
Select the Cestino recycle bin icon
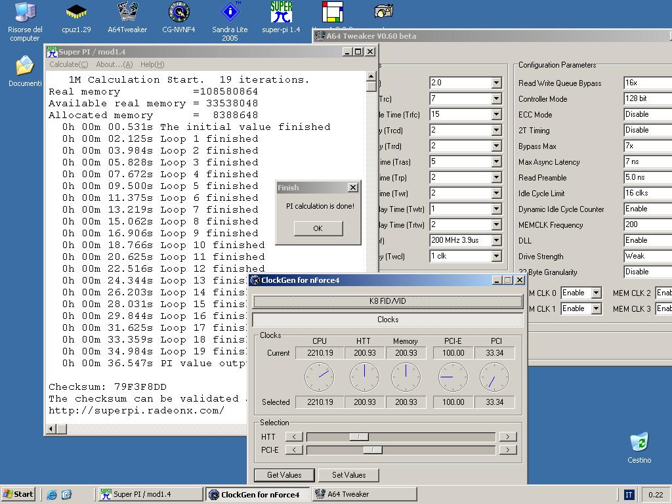pos(639,448)
